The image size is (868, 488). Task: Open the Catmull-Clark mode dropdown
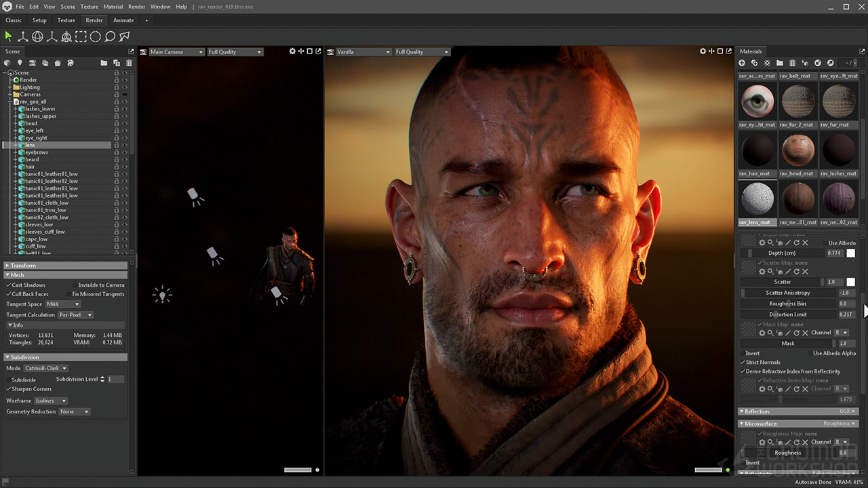(x=46, y=368)
